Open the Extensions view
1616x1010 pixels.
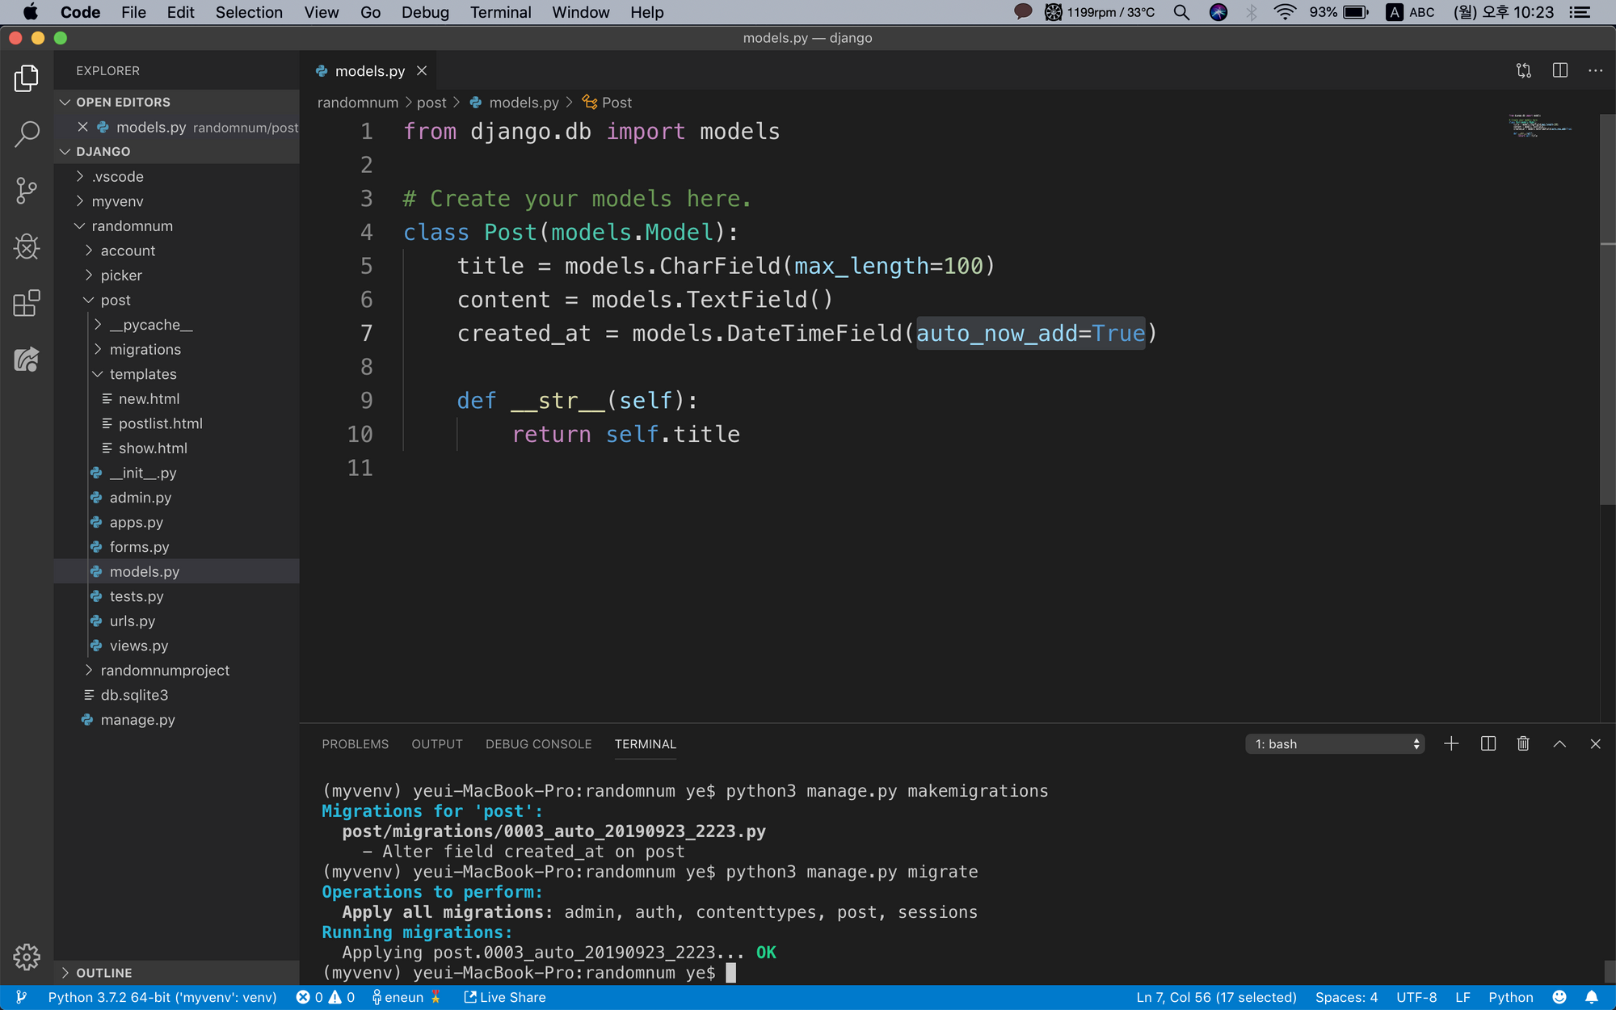pyautogui.click(x=27, y=303)
